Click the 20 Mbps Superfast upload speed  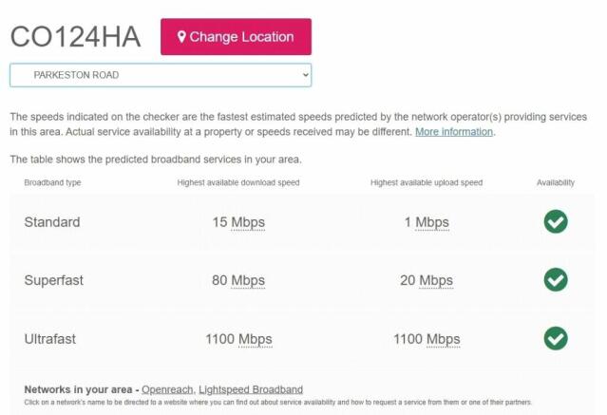pos(427,281)
